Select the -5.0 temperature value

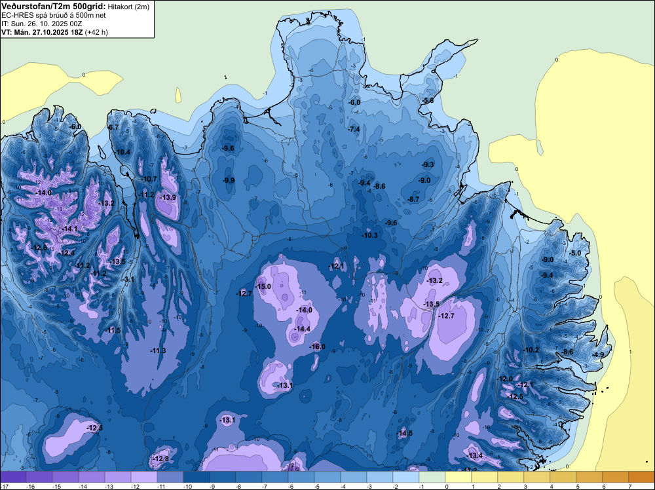tap(575, 253)
